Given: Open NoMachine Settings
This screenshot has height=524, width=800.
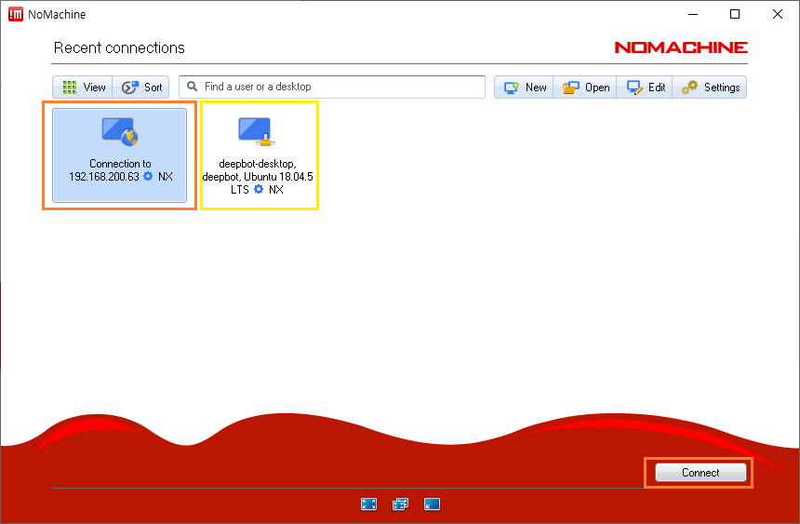Looking at the screenshot, I should [x=710, y=87].
